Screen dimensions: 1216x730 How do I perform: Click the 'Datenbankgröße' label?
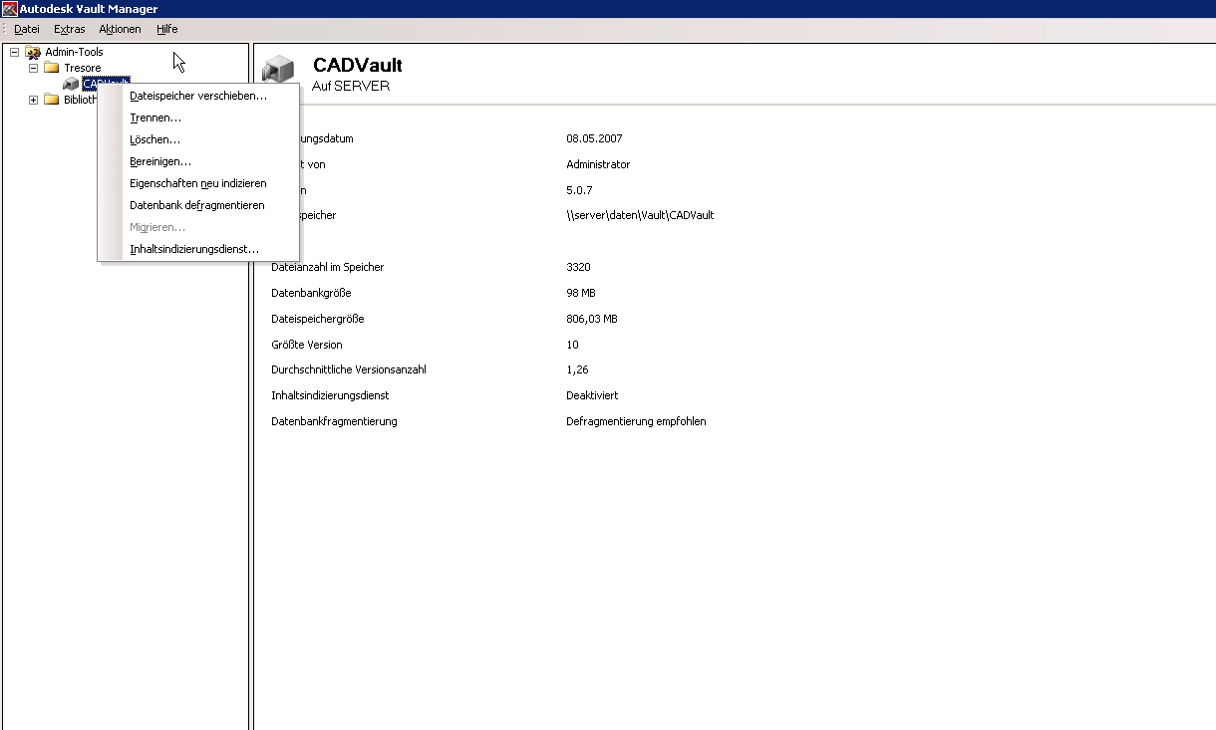(x=311, y=293)
